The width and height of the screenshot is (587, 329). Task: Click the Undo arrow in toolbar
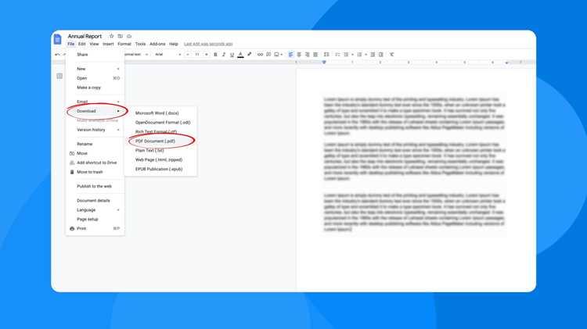(57, 54)
